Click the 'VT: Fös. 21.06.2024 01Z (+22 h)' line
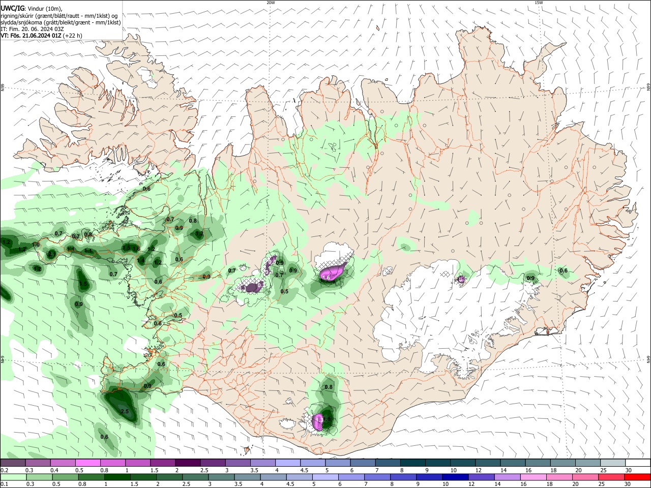The image size is (651, 488). point(41,36)
